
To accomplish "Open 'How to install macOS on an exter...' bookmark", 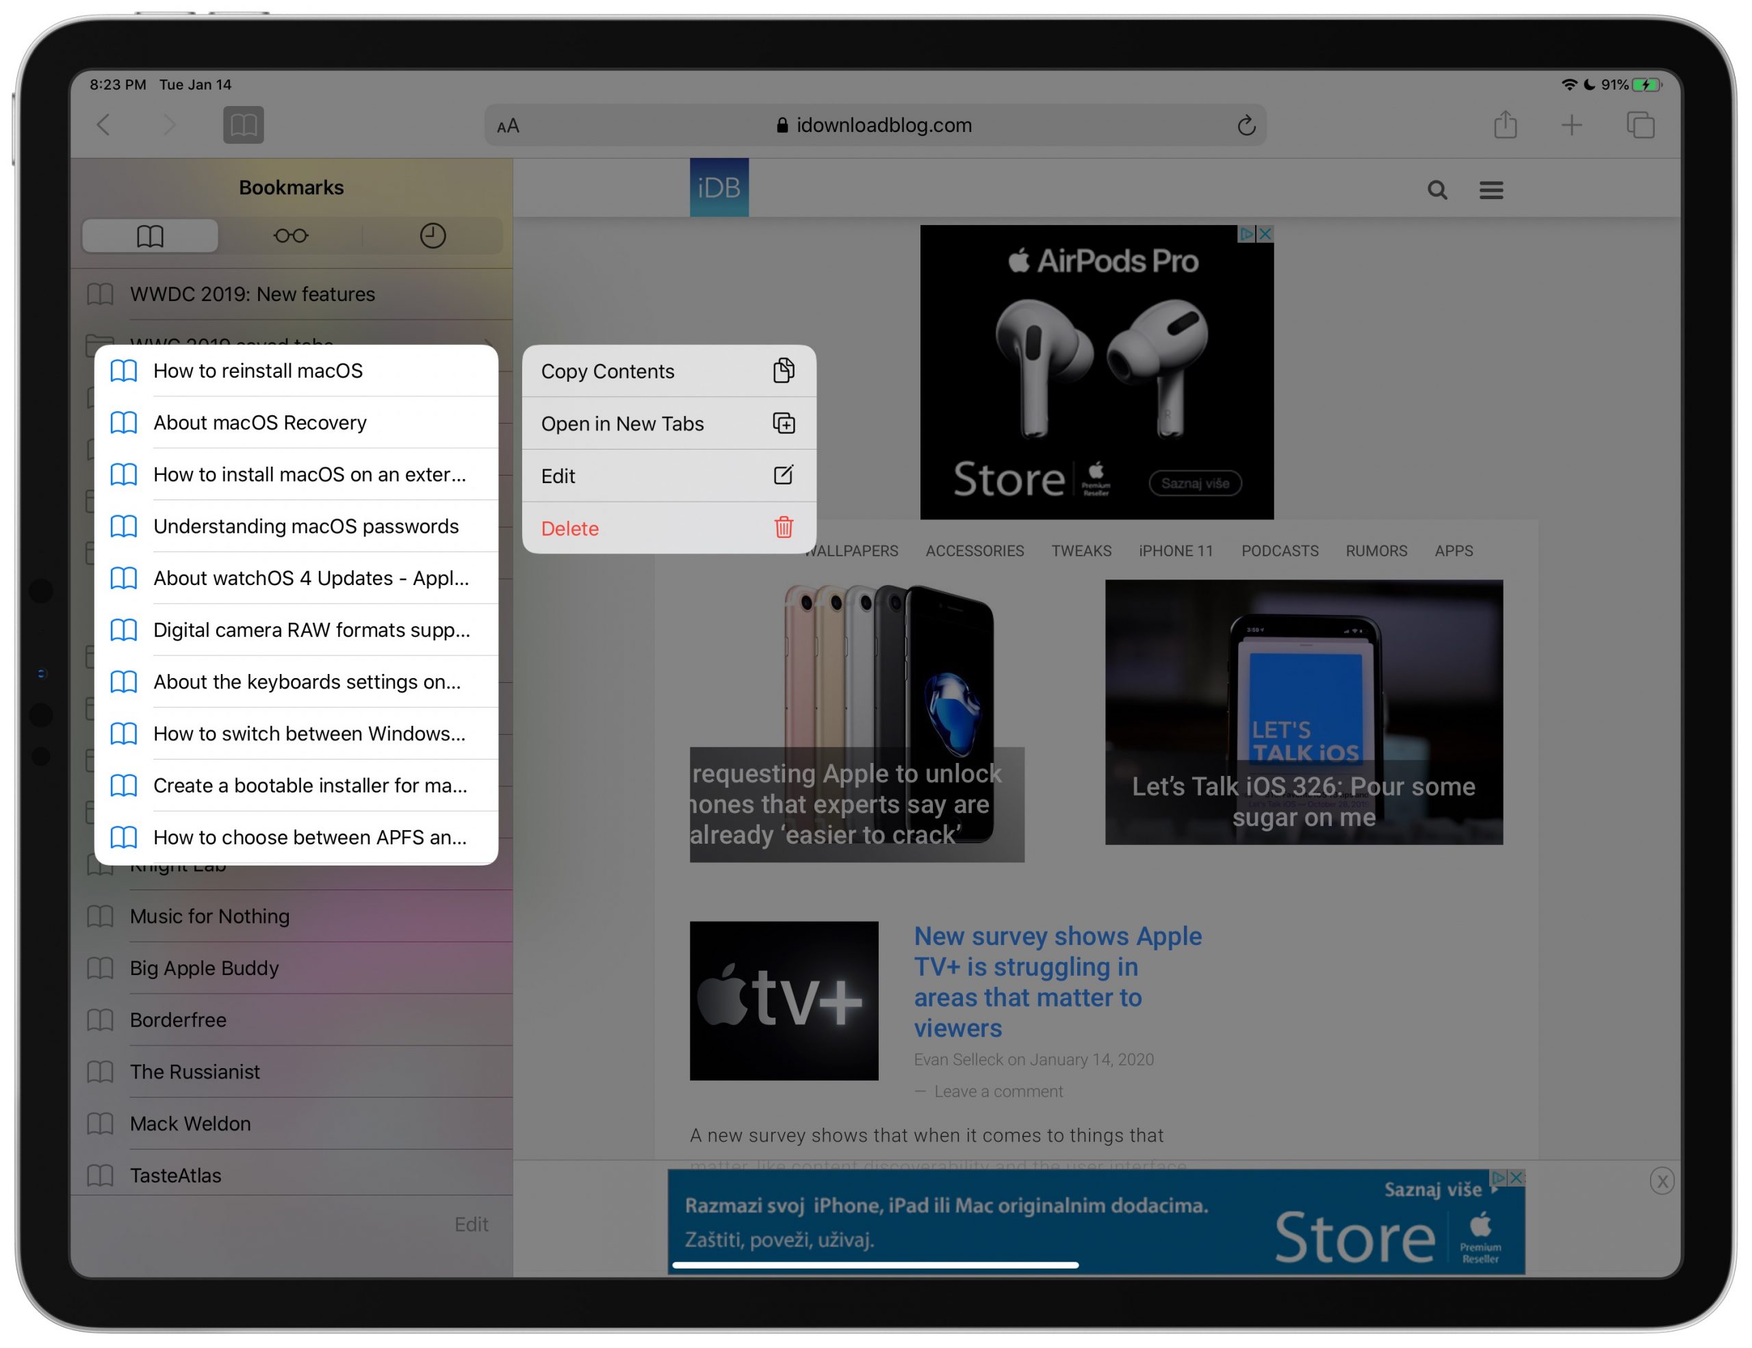I will (x=296, y=474).
